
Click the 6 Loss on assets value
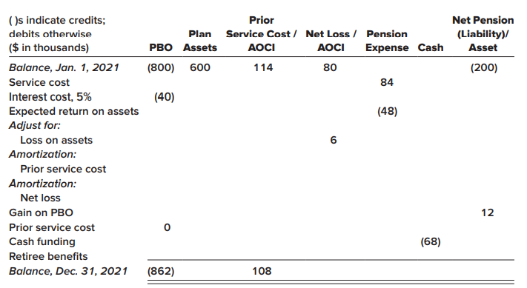coord(333,140)
